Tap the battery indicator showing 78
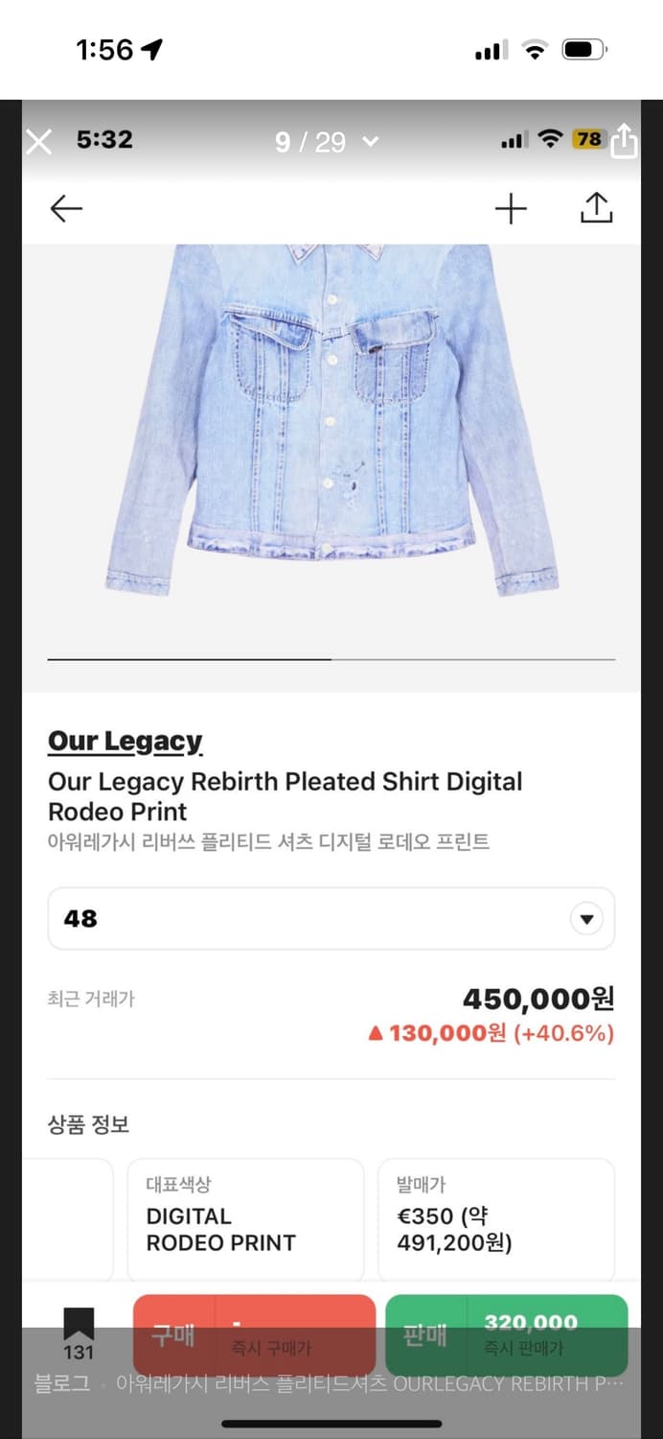Viewport: 663px width, 1439px height. 589,139
